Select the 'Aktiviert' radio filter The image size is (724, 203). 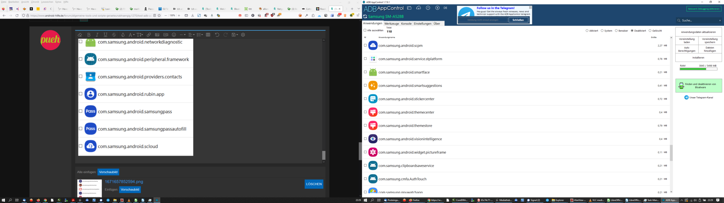click(587, 31)
